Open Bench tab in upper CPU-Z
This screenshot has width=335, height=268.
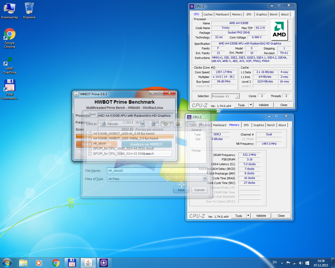coord(274,14)
